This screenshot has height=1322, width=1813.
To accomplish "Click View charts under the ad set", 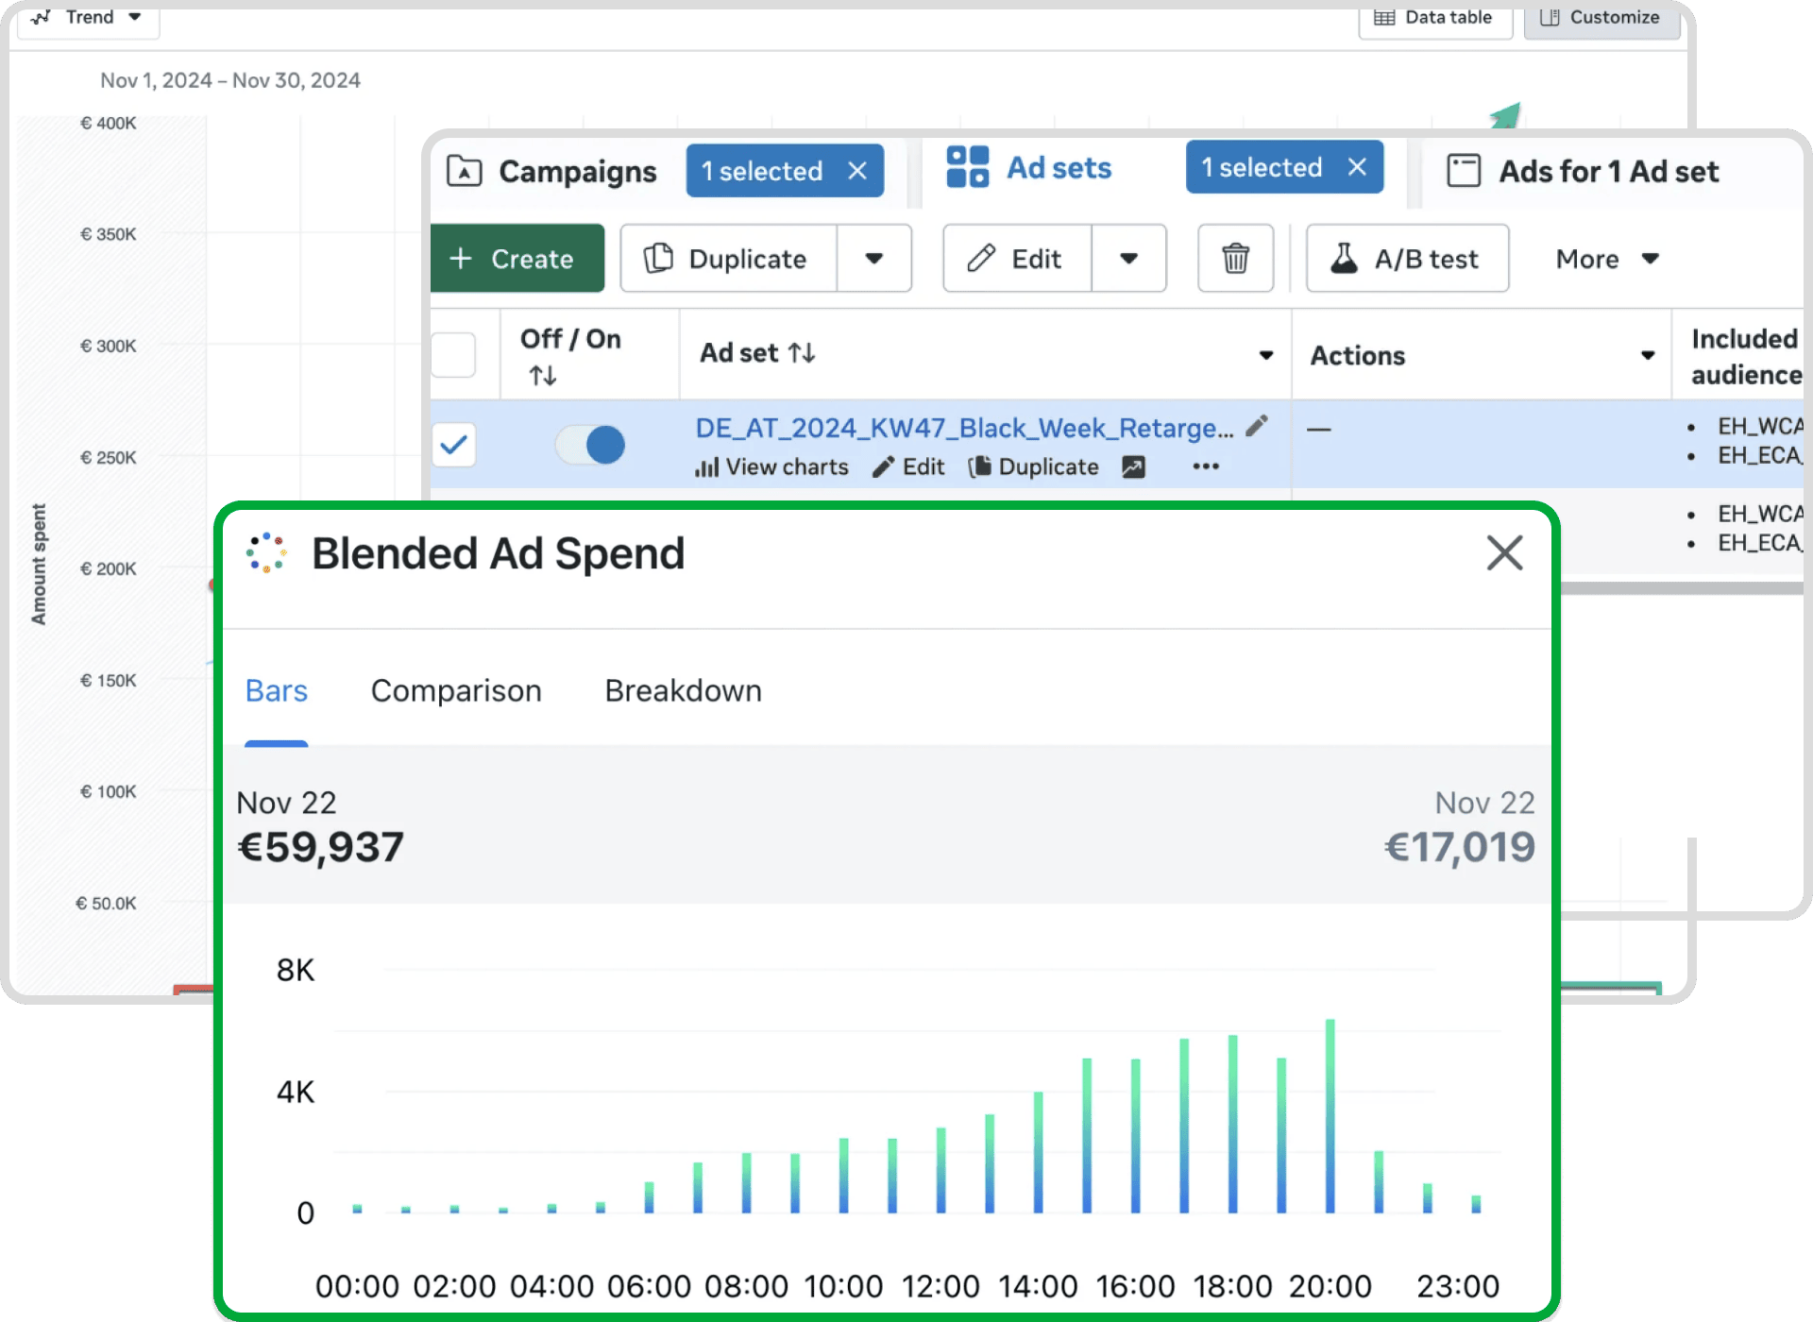I will tap(771, 467).
